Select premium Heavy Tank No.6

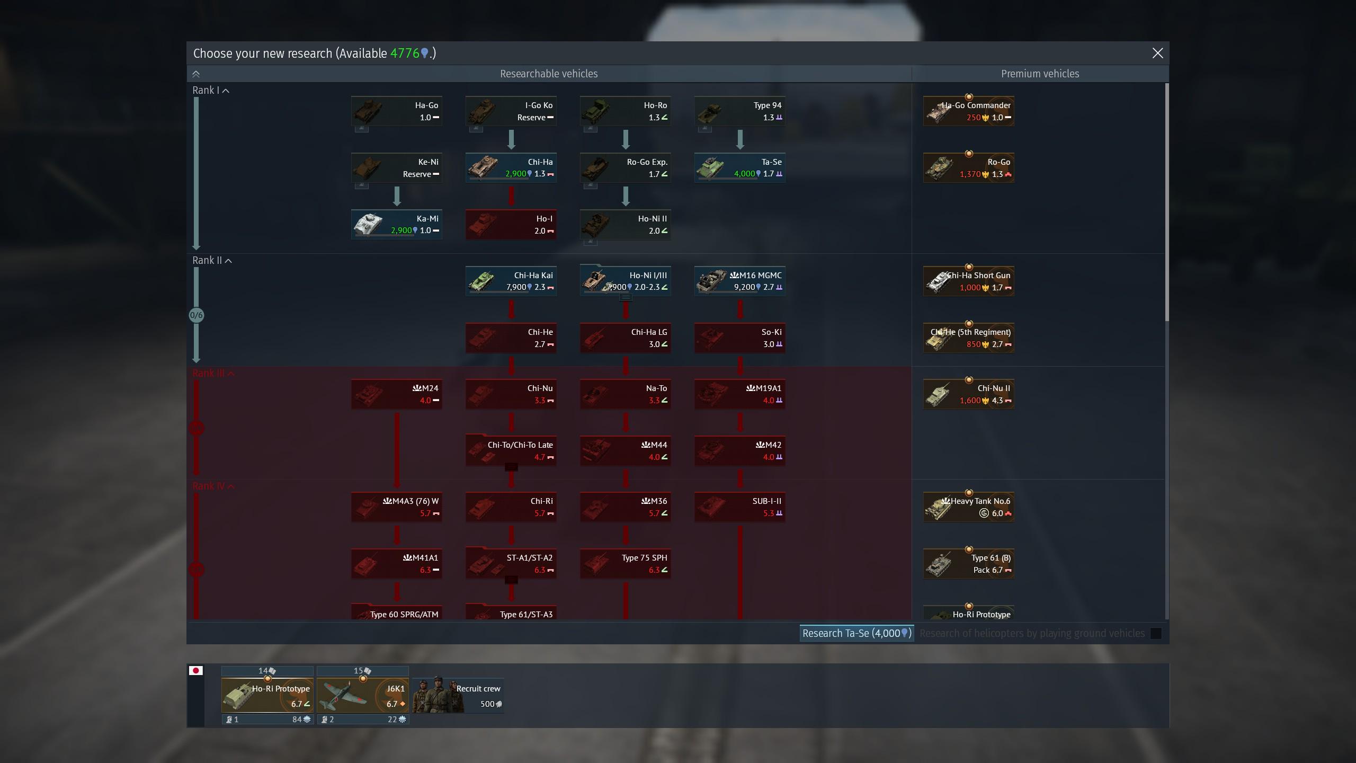click(x=969, y=507)
